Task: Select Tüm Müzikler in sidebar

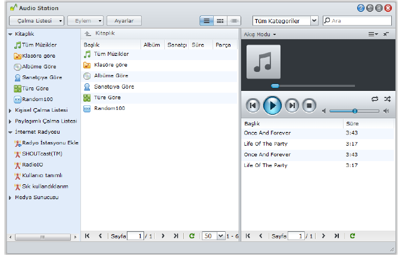Action: [39, 45]
